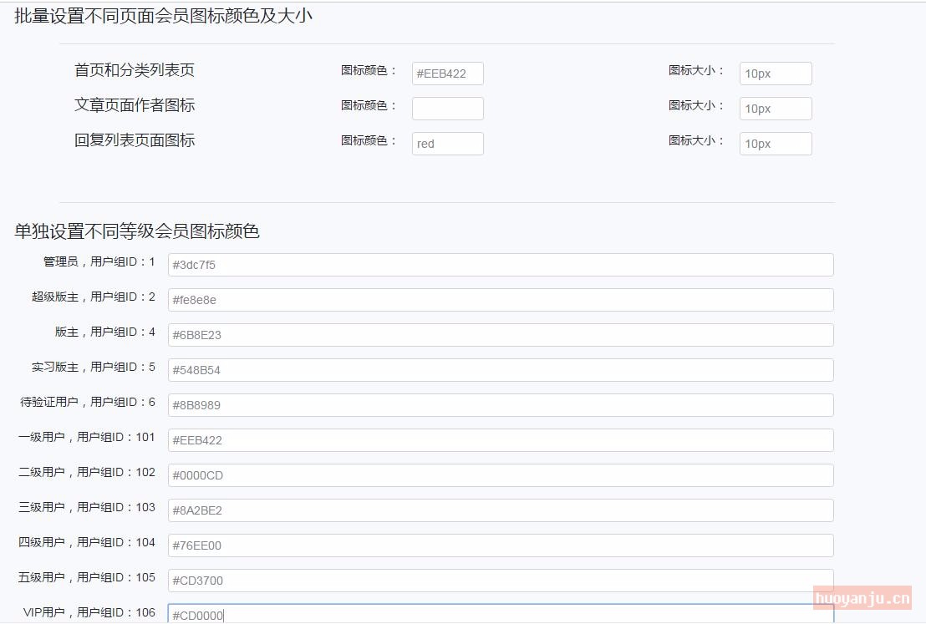
Task: Focus the 回复列表页面图标 icon size field
Action: pos(775,144)
